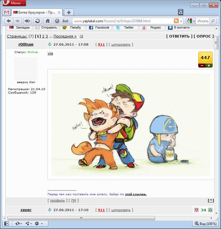Screen dimensions: 221x229
Task: Go forward with the Forward arrow
Action: click(x=17, y=21)
